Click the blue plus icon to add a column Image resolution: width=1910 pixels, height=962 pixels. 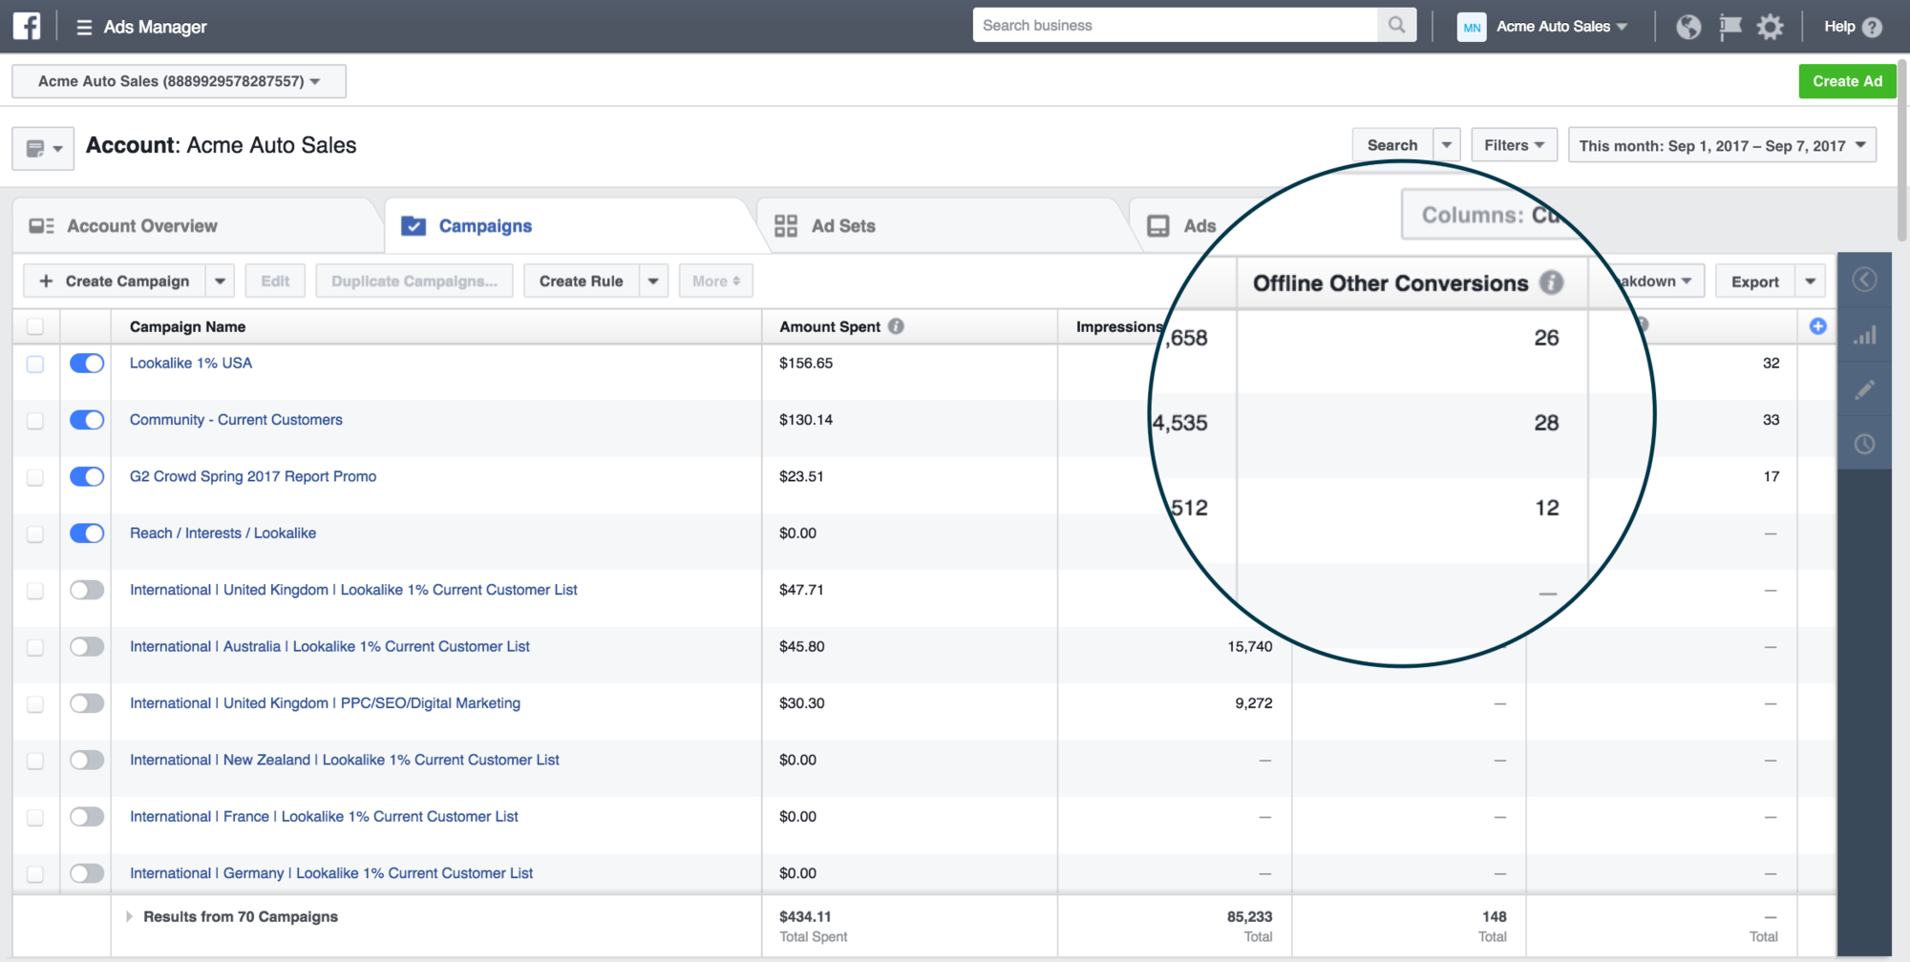click(1817, 325)
